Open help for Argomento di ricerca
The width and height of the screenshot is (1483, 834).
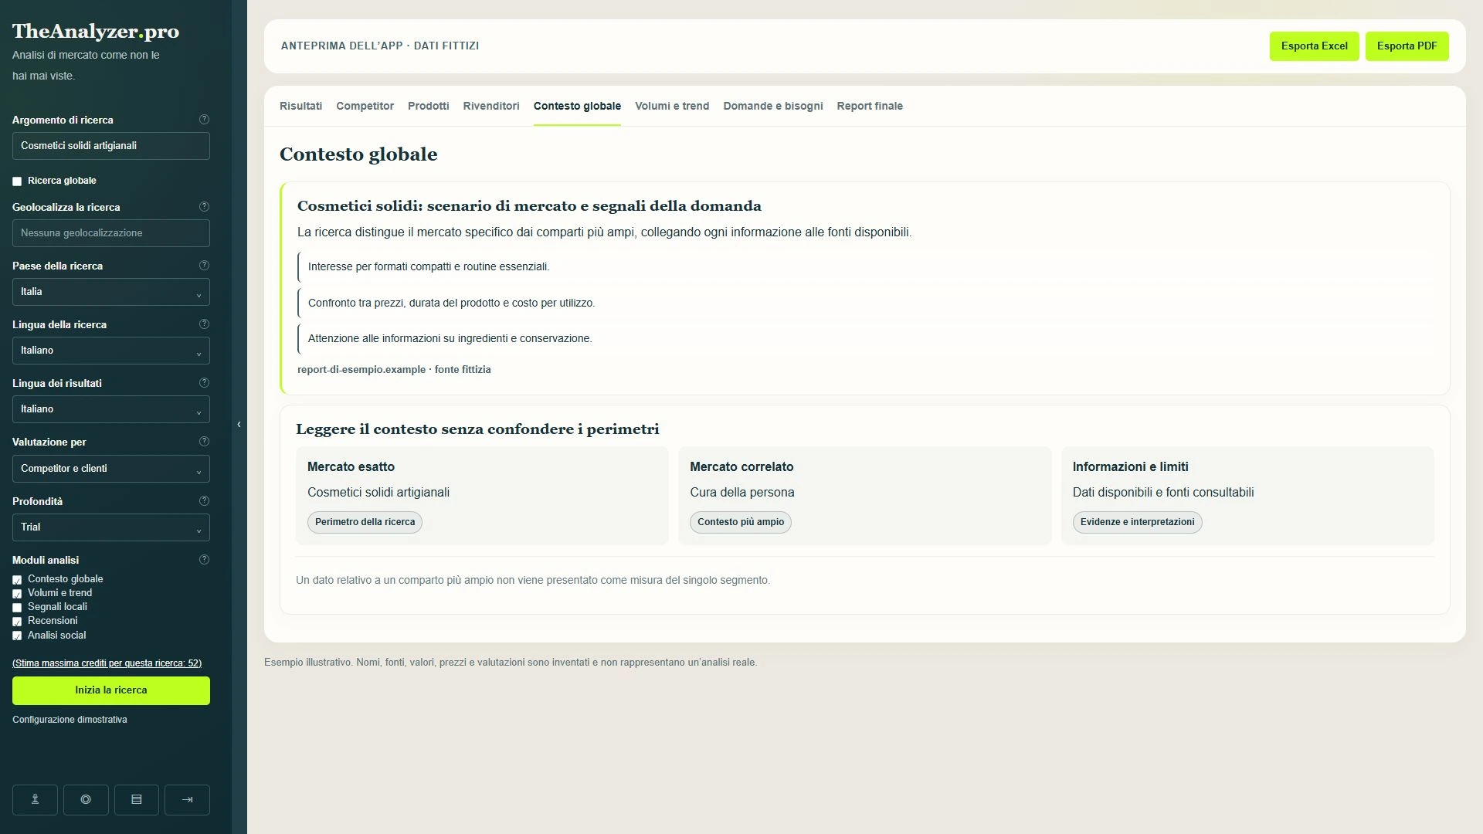[204, 120]
